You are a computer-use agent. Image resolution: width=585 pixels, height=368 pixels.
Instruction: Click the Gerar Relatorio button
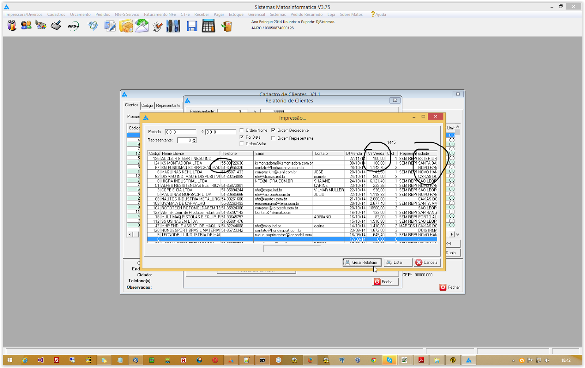click(x=362, y=262)
